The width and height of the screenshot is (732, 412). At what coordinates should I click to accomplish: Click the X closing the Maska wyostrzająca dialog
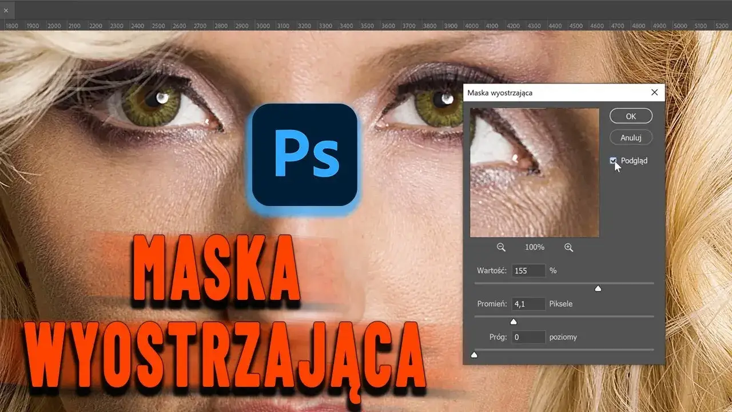[x=654, y=92]
